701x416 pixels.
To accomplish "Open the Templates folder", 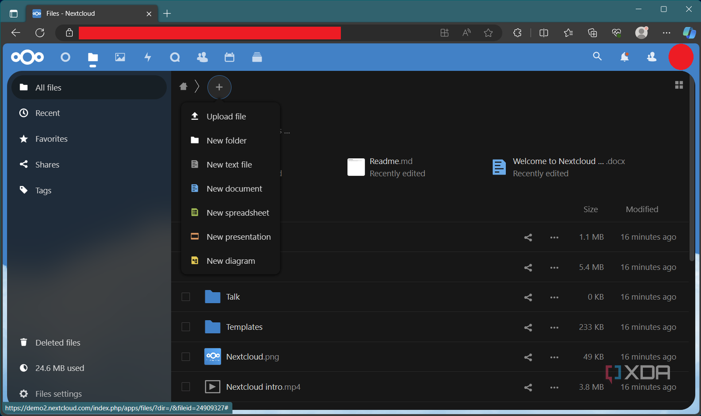I will (x=244, y=327).
